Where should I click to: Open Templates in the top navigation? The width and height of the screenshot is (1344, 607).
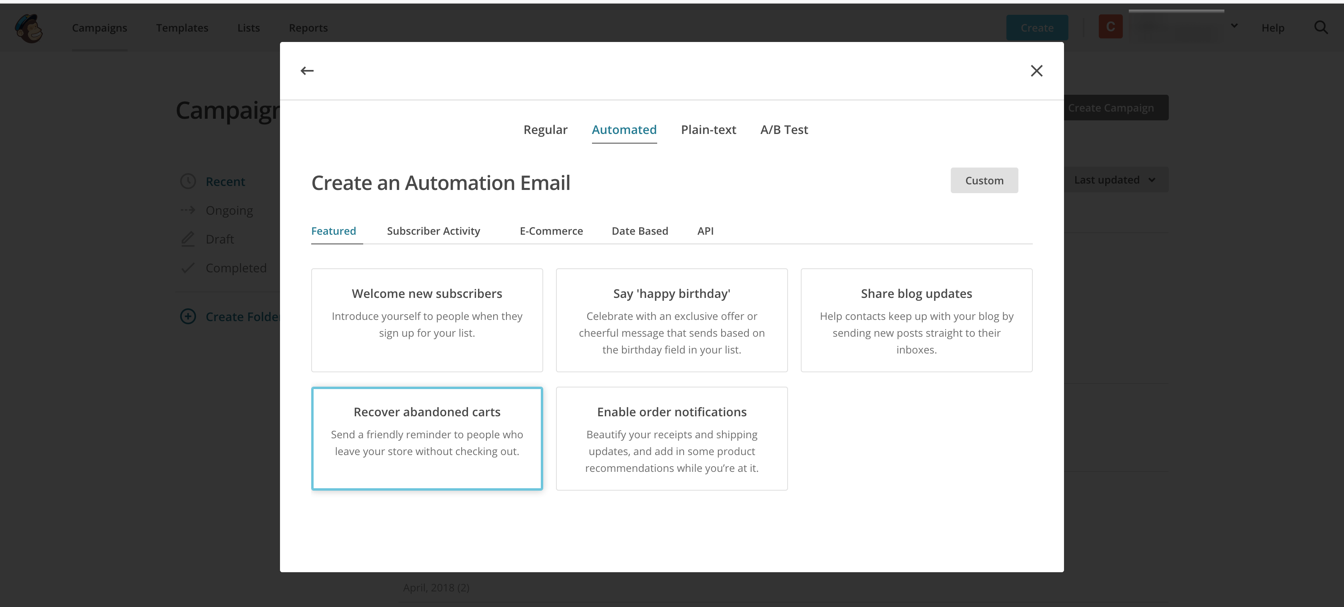pyautogui.click(x=182, y=28)
